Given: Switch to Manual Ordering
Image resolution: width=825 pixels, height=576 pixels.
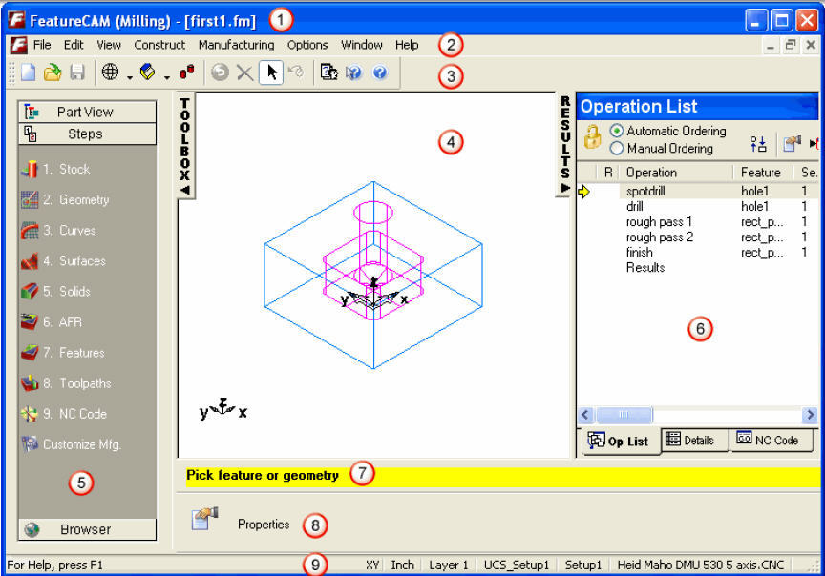Looking at the screenshot, I should [615, 146].
